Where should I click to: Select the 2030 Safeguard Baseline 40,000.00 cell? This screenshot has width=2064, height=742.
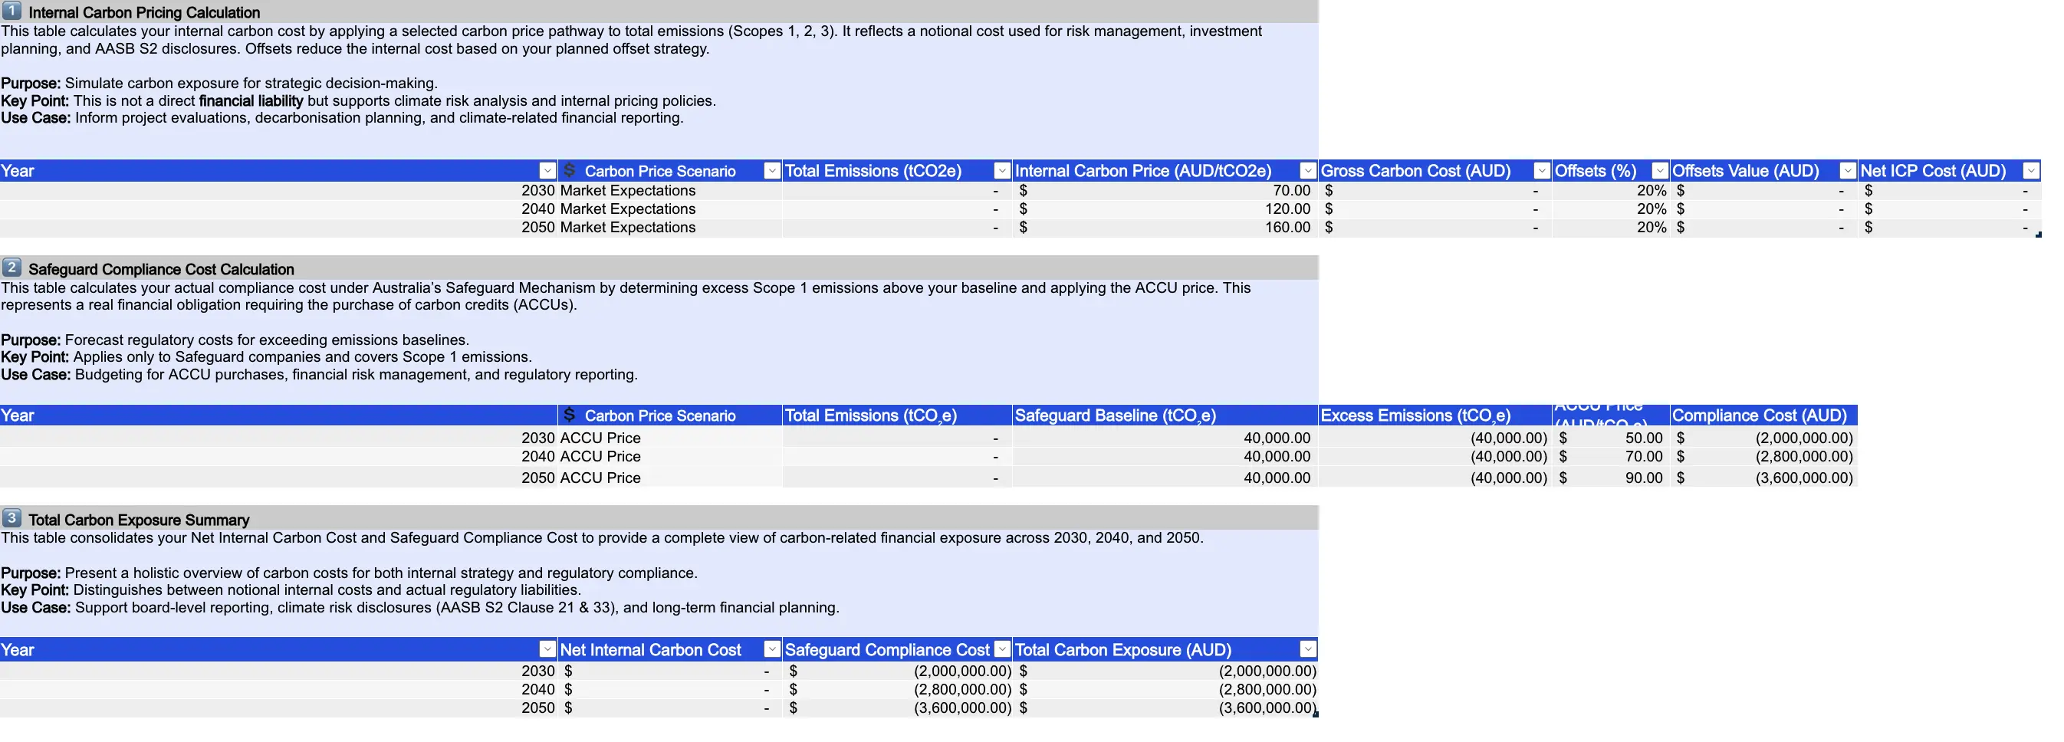(1165, 438)
